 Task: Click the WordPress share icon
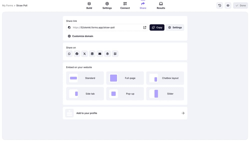pos(107,54)
